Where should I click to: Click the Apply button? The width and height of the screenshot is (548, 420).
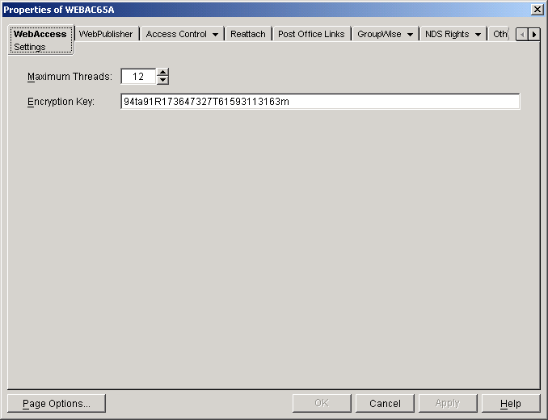click(x=448, y=404)
